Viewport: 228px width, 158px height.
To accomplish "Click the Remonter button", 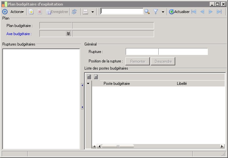I will pyautogui.click(x=137, y=61).
